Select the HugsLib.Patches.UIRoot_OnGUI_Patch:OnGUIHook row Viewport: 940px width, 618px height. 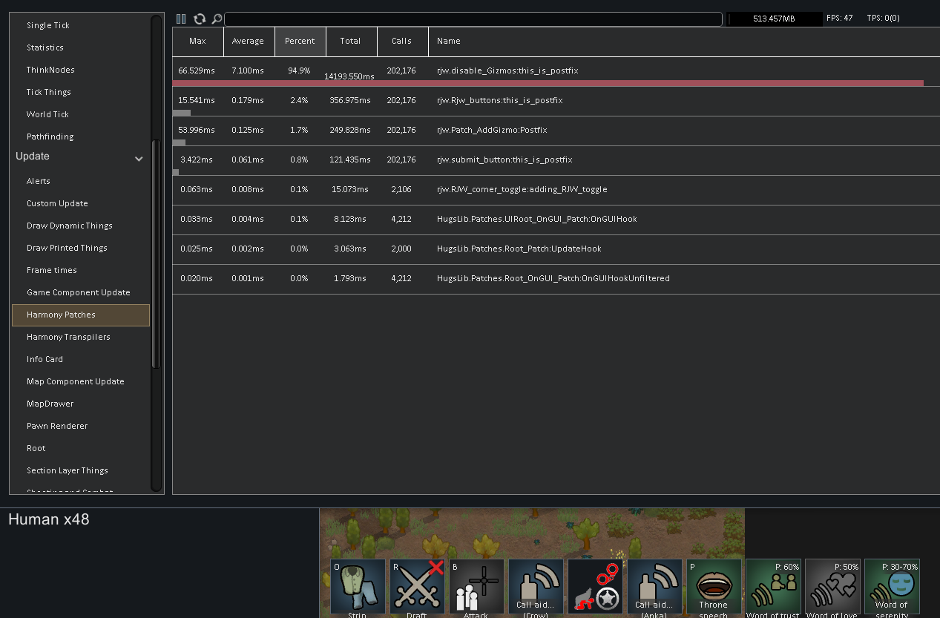(x=556, y=220)
